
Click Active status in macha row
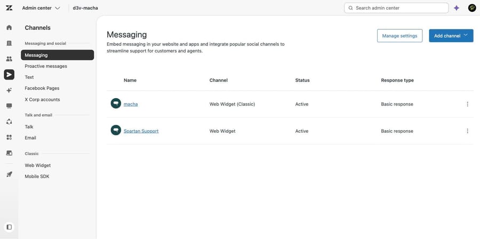[302, 104]
